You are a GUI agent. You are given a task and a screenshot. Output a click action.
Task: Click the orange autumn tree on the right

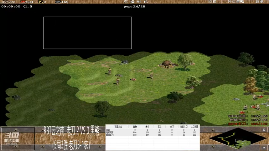[x=251, y=85]
